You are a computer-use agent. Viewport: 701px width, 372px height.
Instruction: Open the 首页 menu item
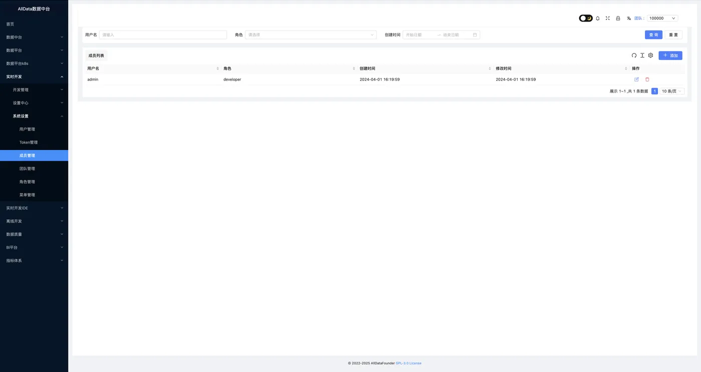tap(34, 24)
